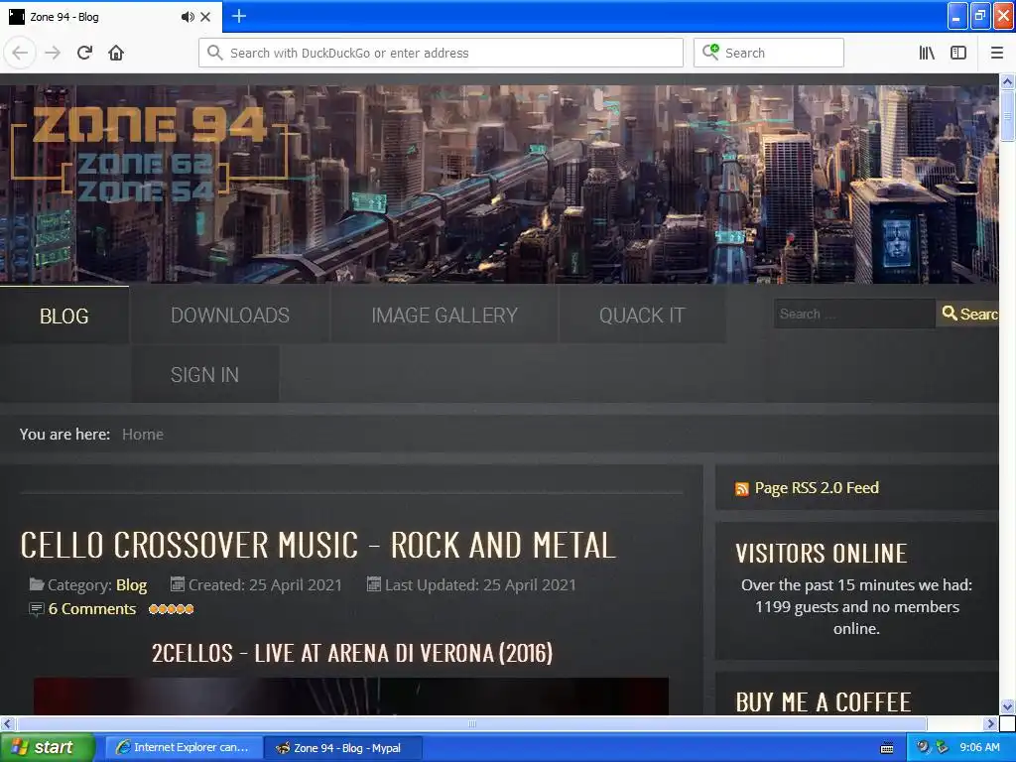This screenshot has width=1016, height=762.
Task: Focus the site search text field
Action: point(854,314)
